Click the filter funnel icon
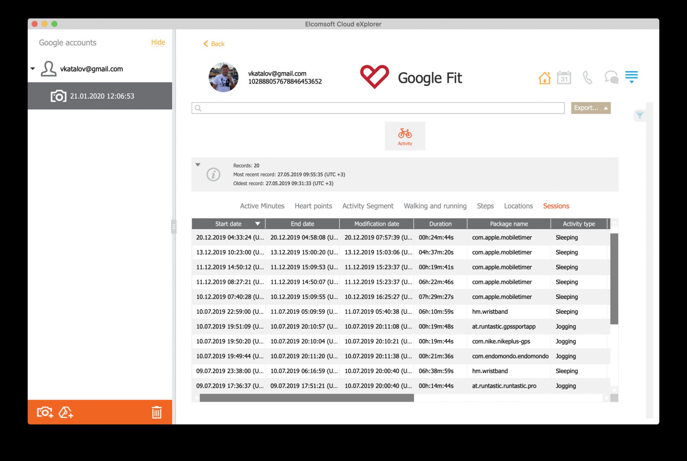 click(x=640, y=115)
